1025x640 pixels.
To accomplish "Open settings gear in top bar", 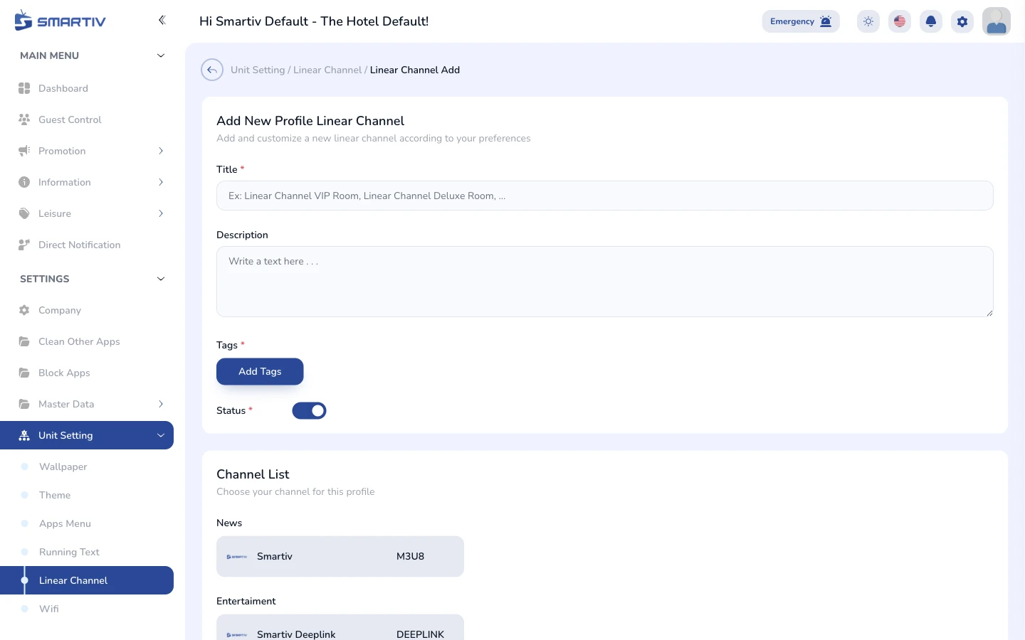I will coord(962,21).
